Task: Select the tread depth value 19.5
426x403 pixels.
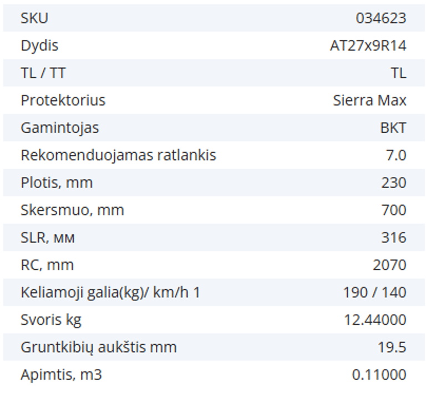Action: [392, 347]
